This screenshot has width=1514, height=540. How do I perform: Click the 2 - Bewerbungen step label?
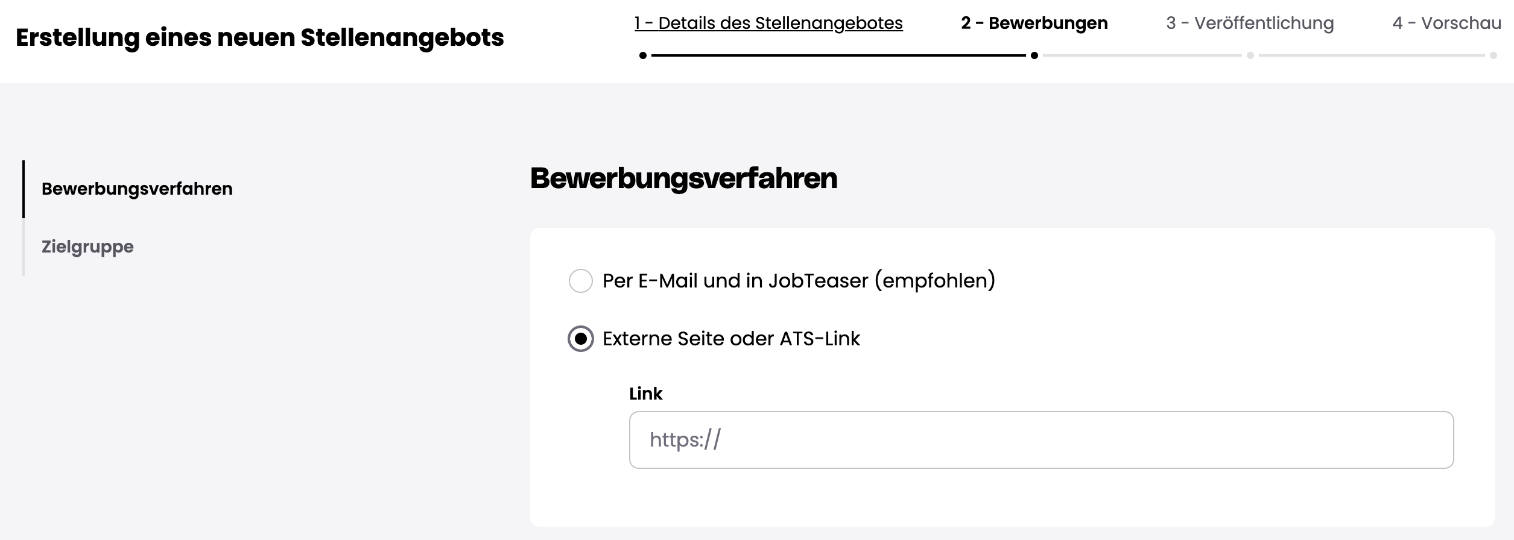click(1034, 24)
